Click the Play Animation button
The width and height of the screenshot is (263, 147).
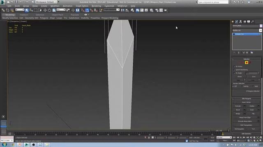[x=241, y=138]
